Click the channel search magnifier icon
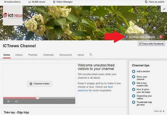Viewport: 167px width, 115px height. [91, 55]
